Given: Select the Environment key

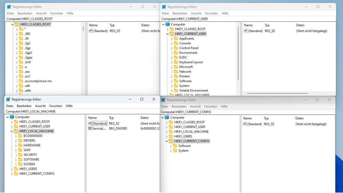Looking at the screenshot, I should coord(188,53).
